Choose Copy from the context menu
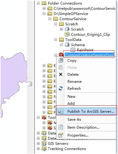 pos(72,61)
